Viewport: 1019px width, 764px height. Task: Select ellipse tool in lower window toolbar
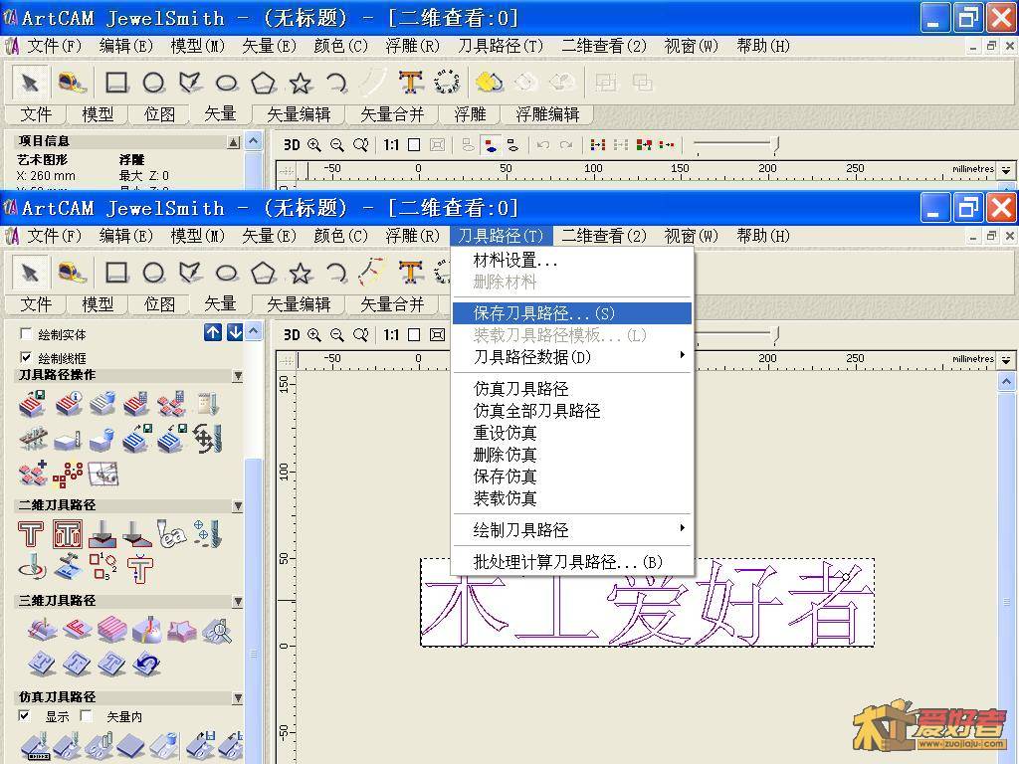pyautogui.click(x=226, y=273)
